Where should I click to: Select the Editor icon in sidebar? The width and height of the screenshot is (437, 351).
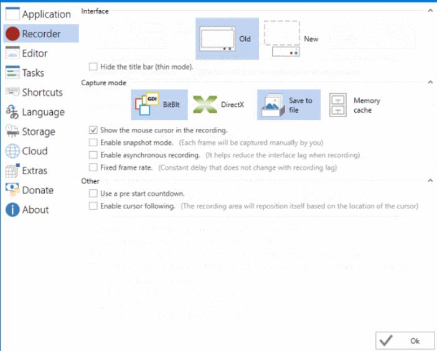(x=12, y=54)
